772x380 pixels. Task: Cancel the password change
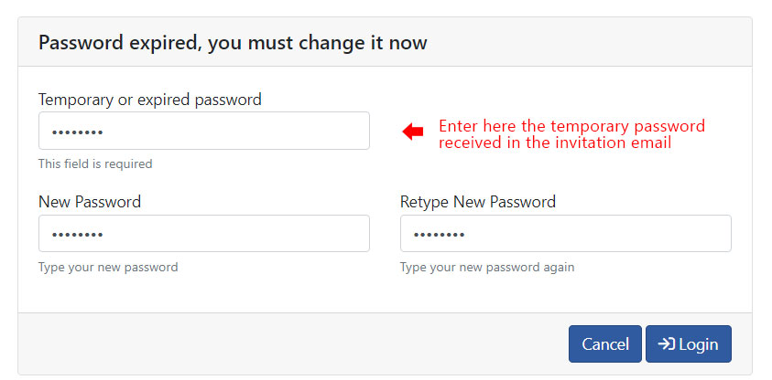(x=605, y=344)
